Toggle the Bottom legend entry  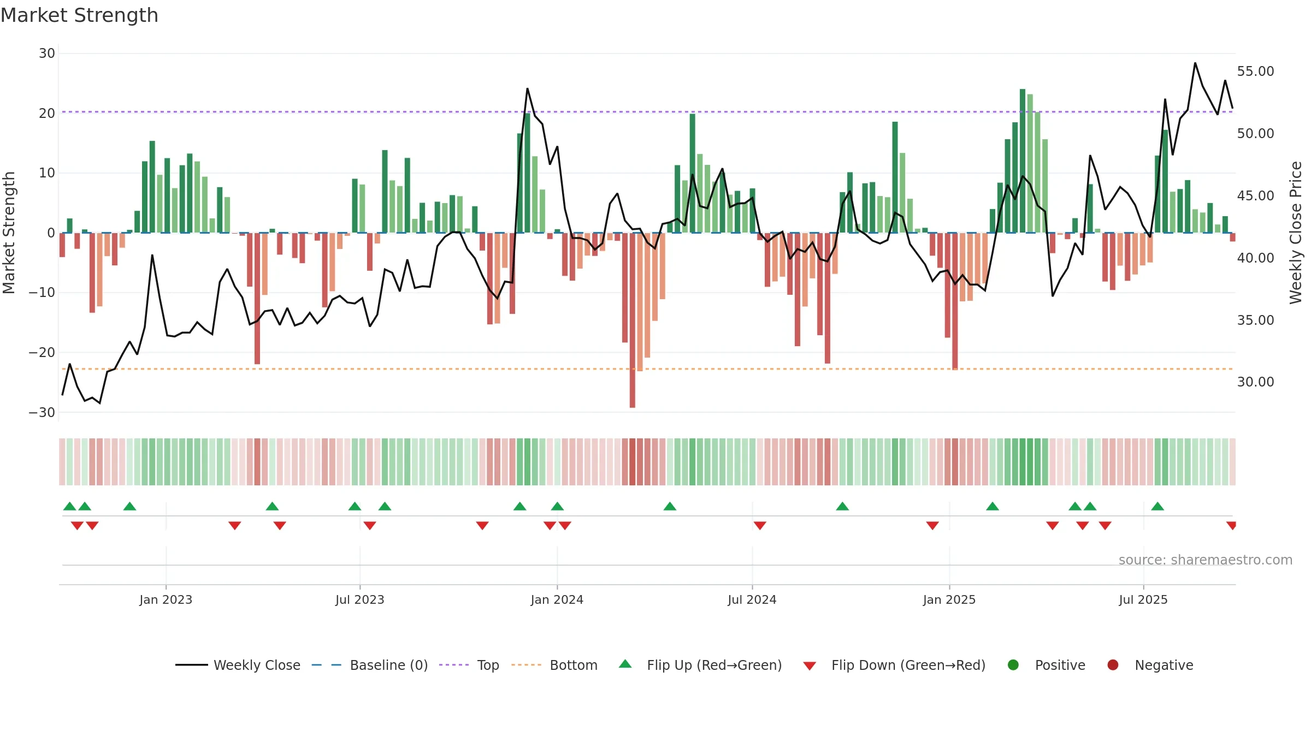pos(554,665)
